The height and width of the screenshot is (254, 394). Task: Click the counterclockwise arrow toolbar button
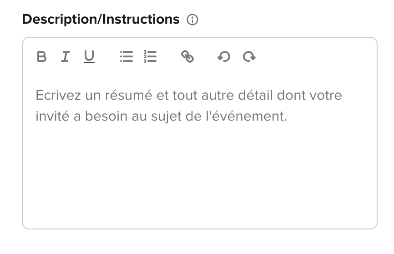[x=224, y=56]
